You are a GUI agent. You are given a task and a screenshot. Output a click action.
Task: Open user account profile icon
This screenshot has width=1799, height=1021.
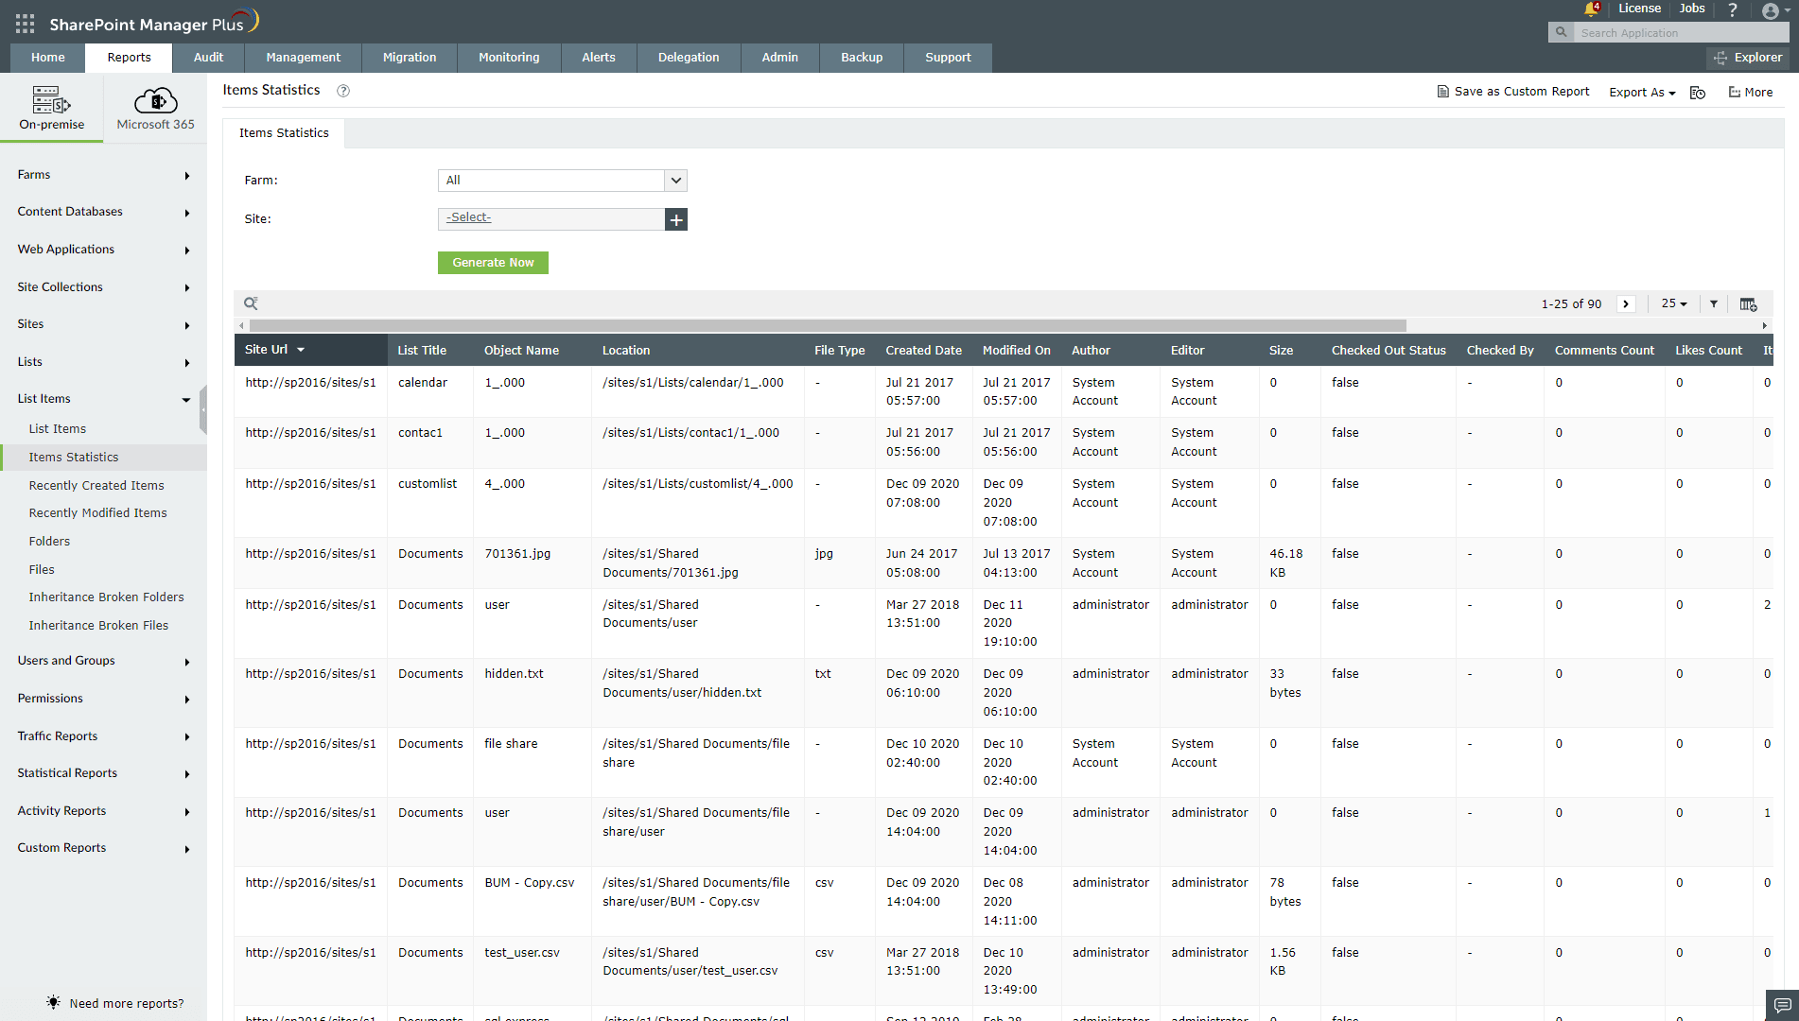(x=1771, y=10)
